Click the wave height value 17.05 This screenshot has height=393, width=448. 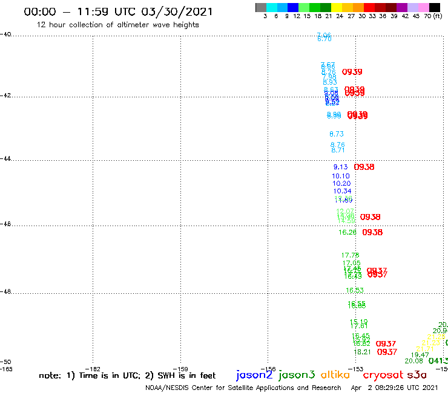point(351,263)
